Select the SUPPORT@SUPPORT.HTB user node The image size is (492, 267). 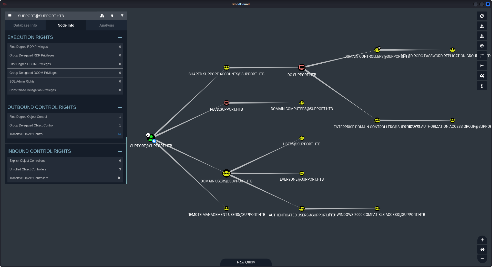pyautogui.click(x=151, y=138)
